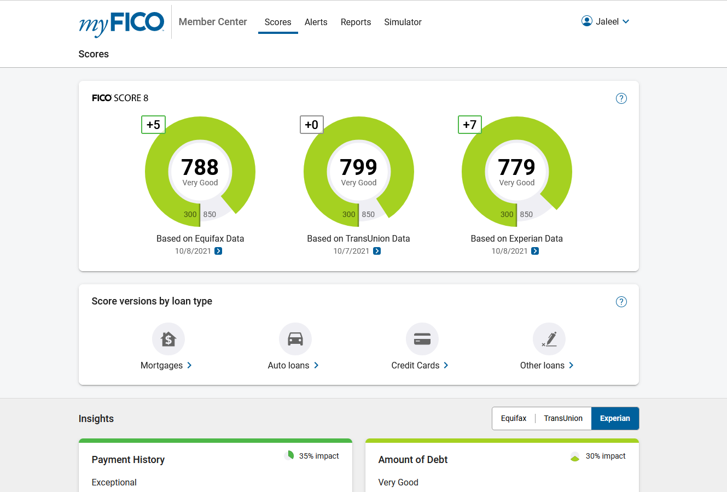Click the Amount of Debt 30% impact pie icon
Screen dimensions: 727x492
[575, 456]
